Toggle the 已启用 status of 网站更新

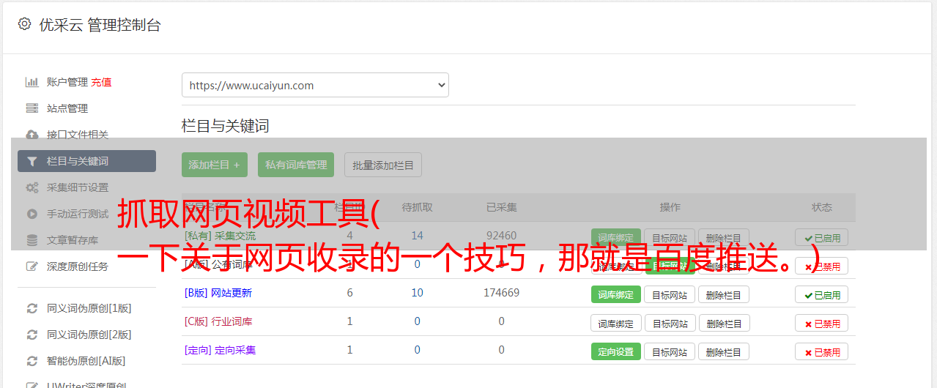(x=822, y=294)
